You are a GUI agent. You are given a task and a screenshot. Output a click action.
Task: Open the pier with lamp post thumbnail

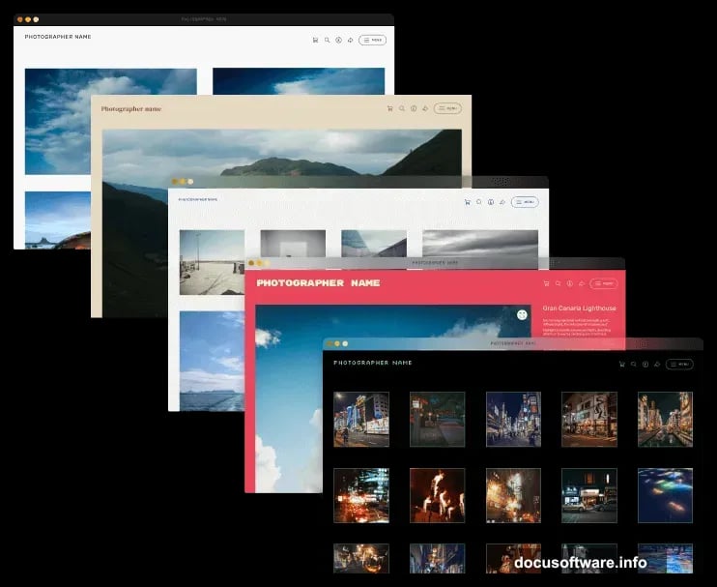coord(213,262)
